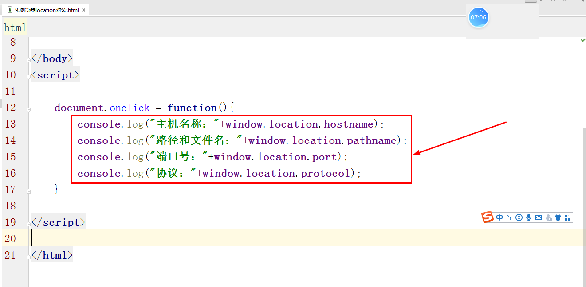Open the Sogou skin shirt icon
This screenshot has width=586, height=287.
click(558, 217)
